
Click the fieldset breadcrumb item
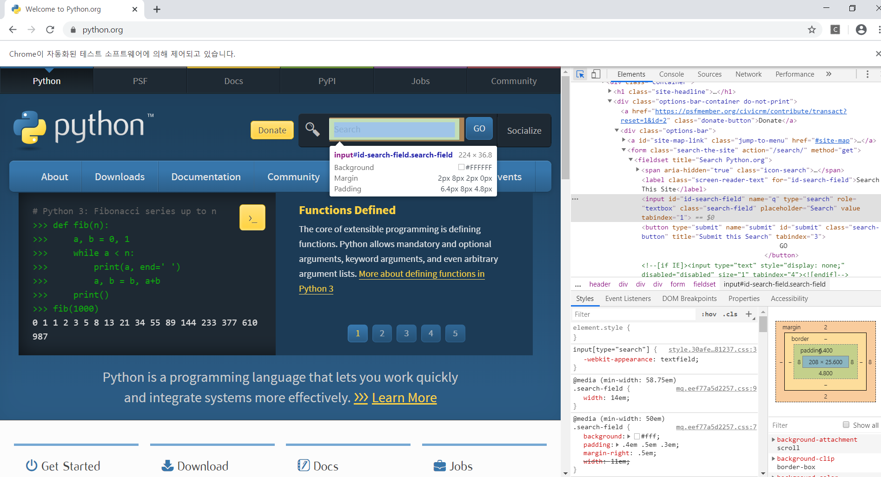coord(704,284)
